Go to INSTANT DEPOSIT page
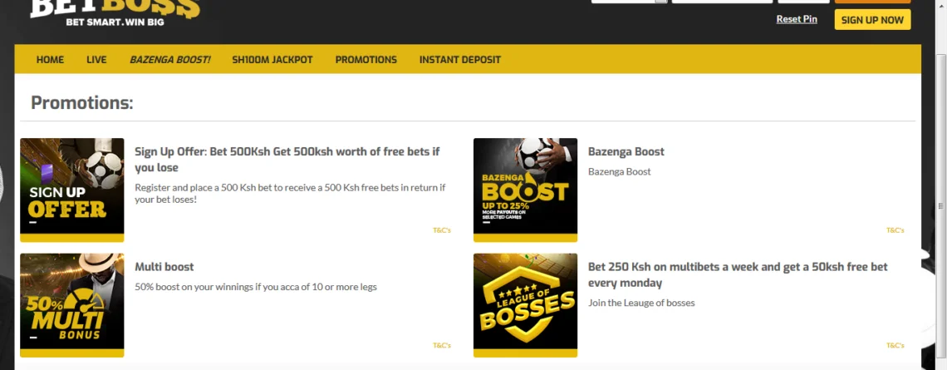The width and height of the screenshot is (947, 370). pos(460,60)
